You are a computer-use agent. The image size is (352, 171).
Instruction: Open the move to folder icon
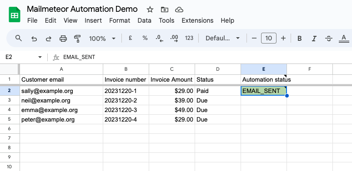(165, 10)
